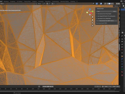The image size is (125, 94).
Task: Open the Compositing workspace tab
Action: [x=55, y=2]
